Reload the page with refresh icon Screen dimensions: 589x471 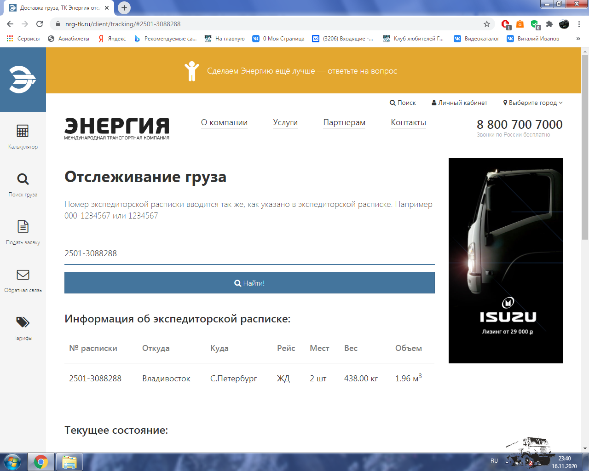click(x=40, y=24)
